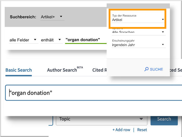Click the arrow beside irgendein Jahr
The height and width of the screenshot is (137, 182).
[x=163, y=45]
